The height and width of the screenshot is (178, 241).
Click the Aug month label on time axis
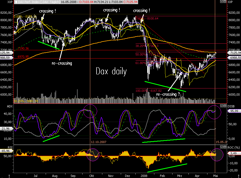tap(55, 176)
